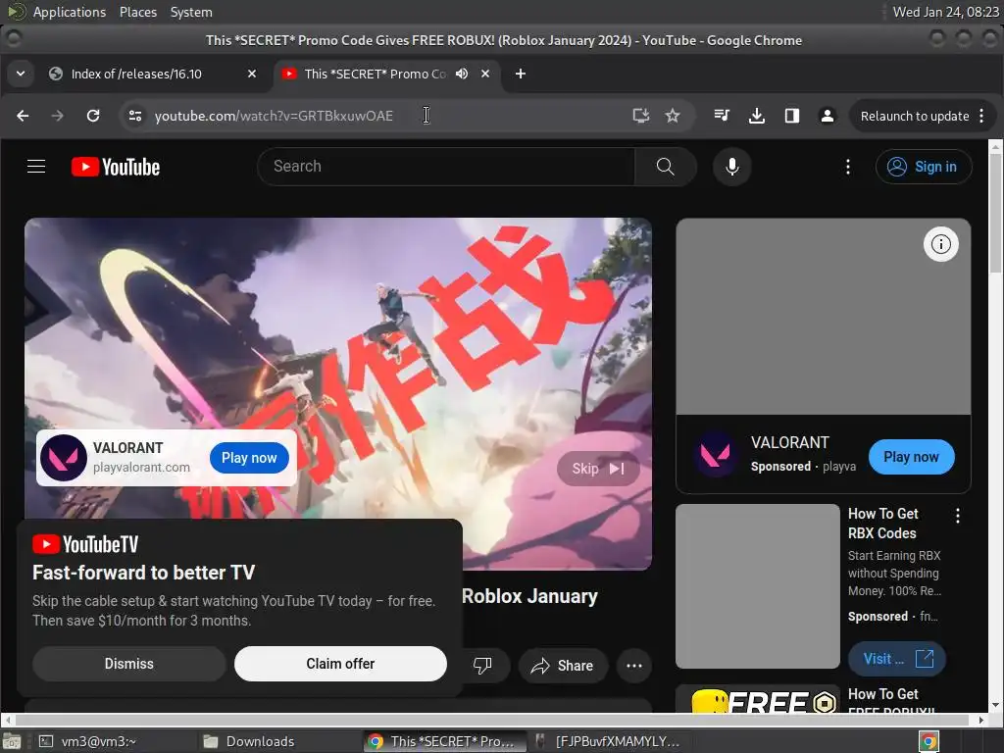
Task: Select the YouTube SECRET Promo Code tab
Action: (x=375, y=74)
